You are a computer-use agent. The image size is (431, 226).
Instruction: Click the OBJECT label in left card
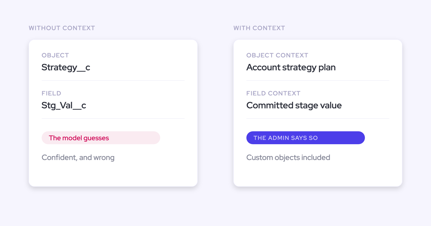tap(55, 55)
